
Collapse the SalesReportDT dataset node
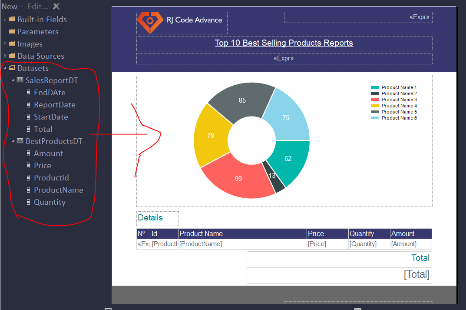coord(13,80)
